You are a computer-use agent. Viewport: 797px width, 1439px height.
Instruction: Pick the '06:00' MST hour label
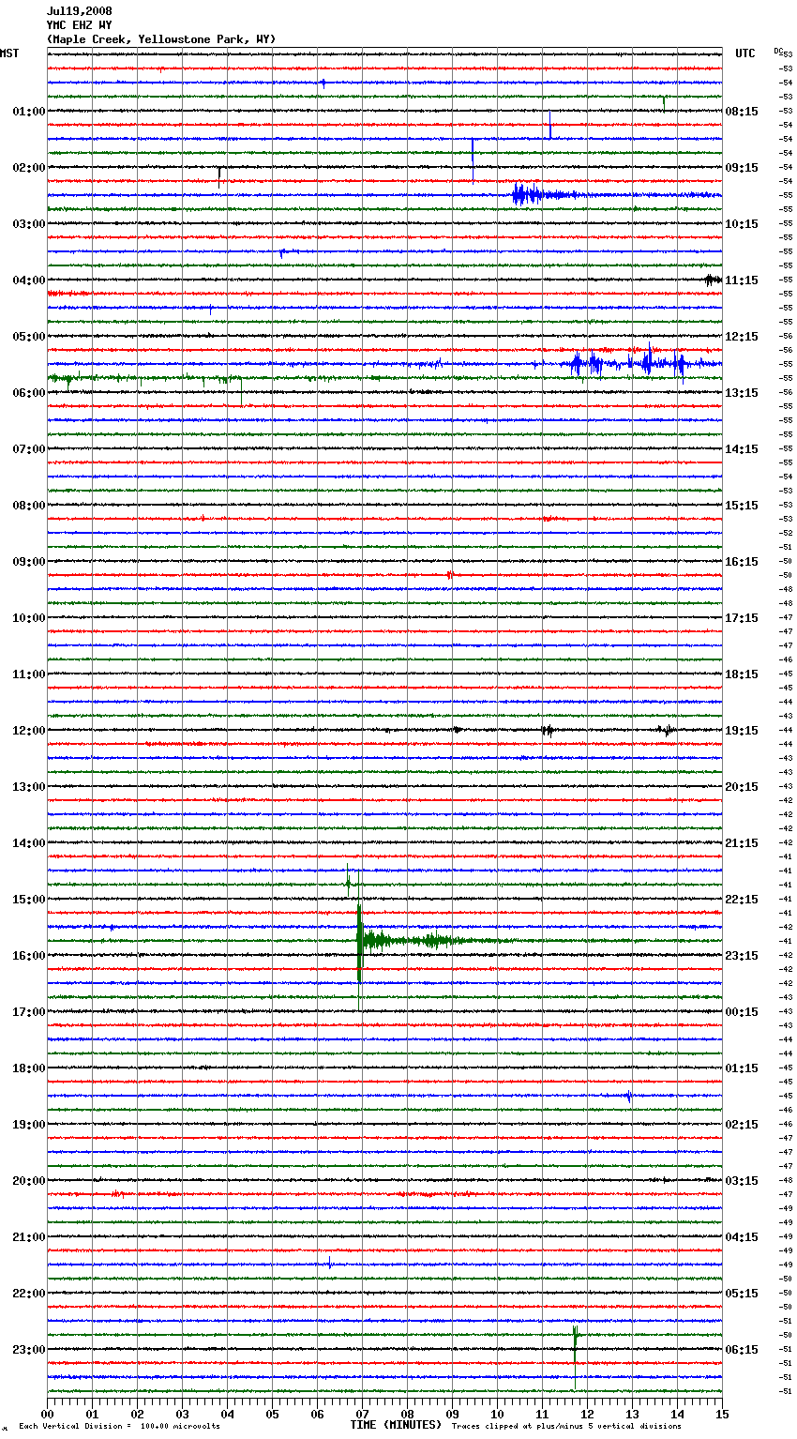pos(28,393)
